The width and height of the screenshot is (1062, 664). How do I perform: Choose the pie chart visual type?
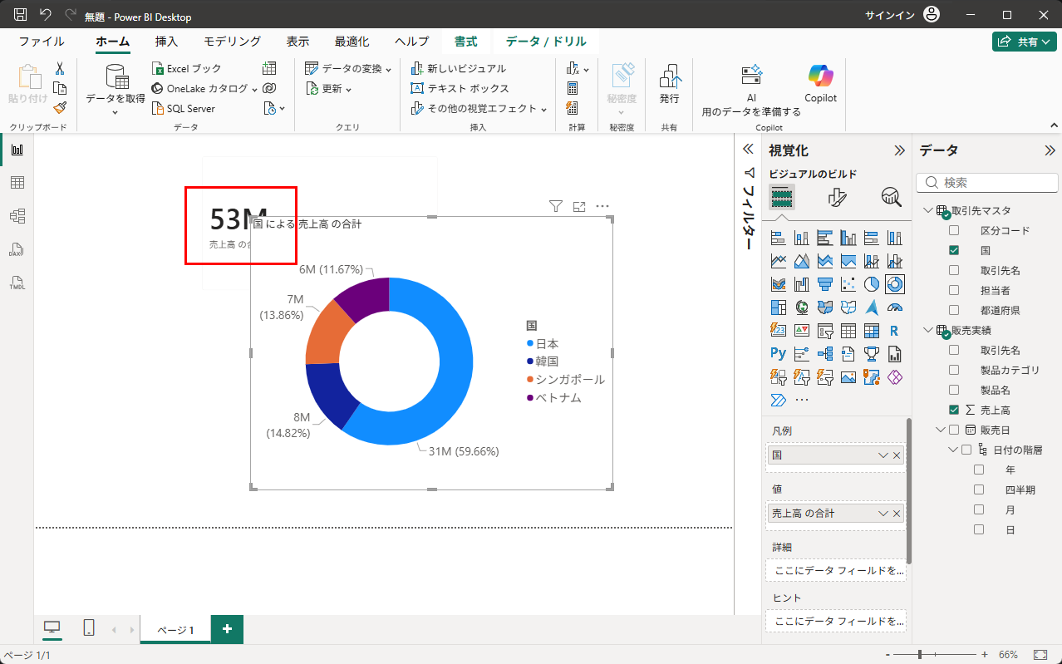coord(872,284)
